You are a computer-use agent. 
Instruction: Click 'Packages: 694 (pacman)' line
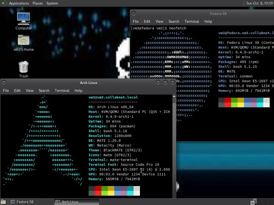click(x=112, y=126)
